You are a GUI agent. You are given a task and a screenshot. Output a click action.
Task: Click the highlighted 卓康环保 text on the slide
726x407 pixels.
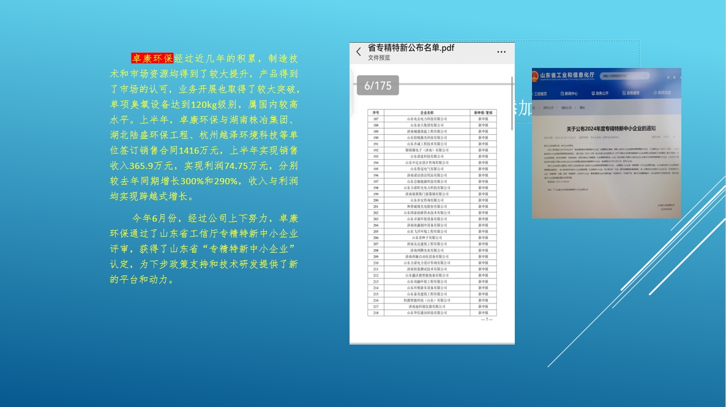coord(152,58)
